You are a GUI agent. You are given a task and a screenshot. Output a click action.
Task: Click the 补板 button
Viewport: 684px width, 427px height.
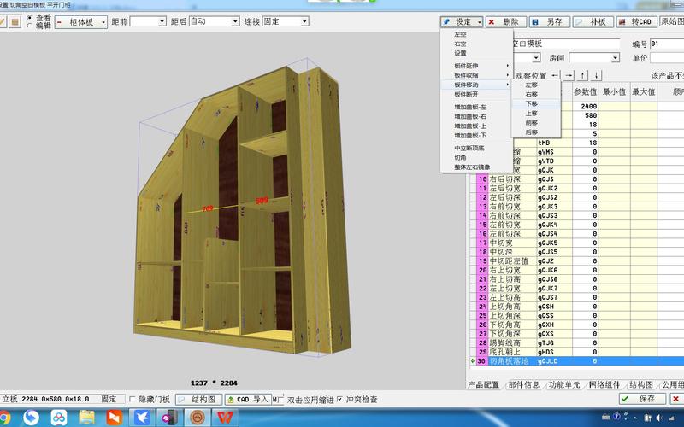[593, 22]
